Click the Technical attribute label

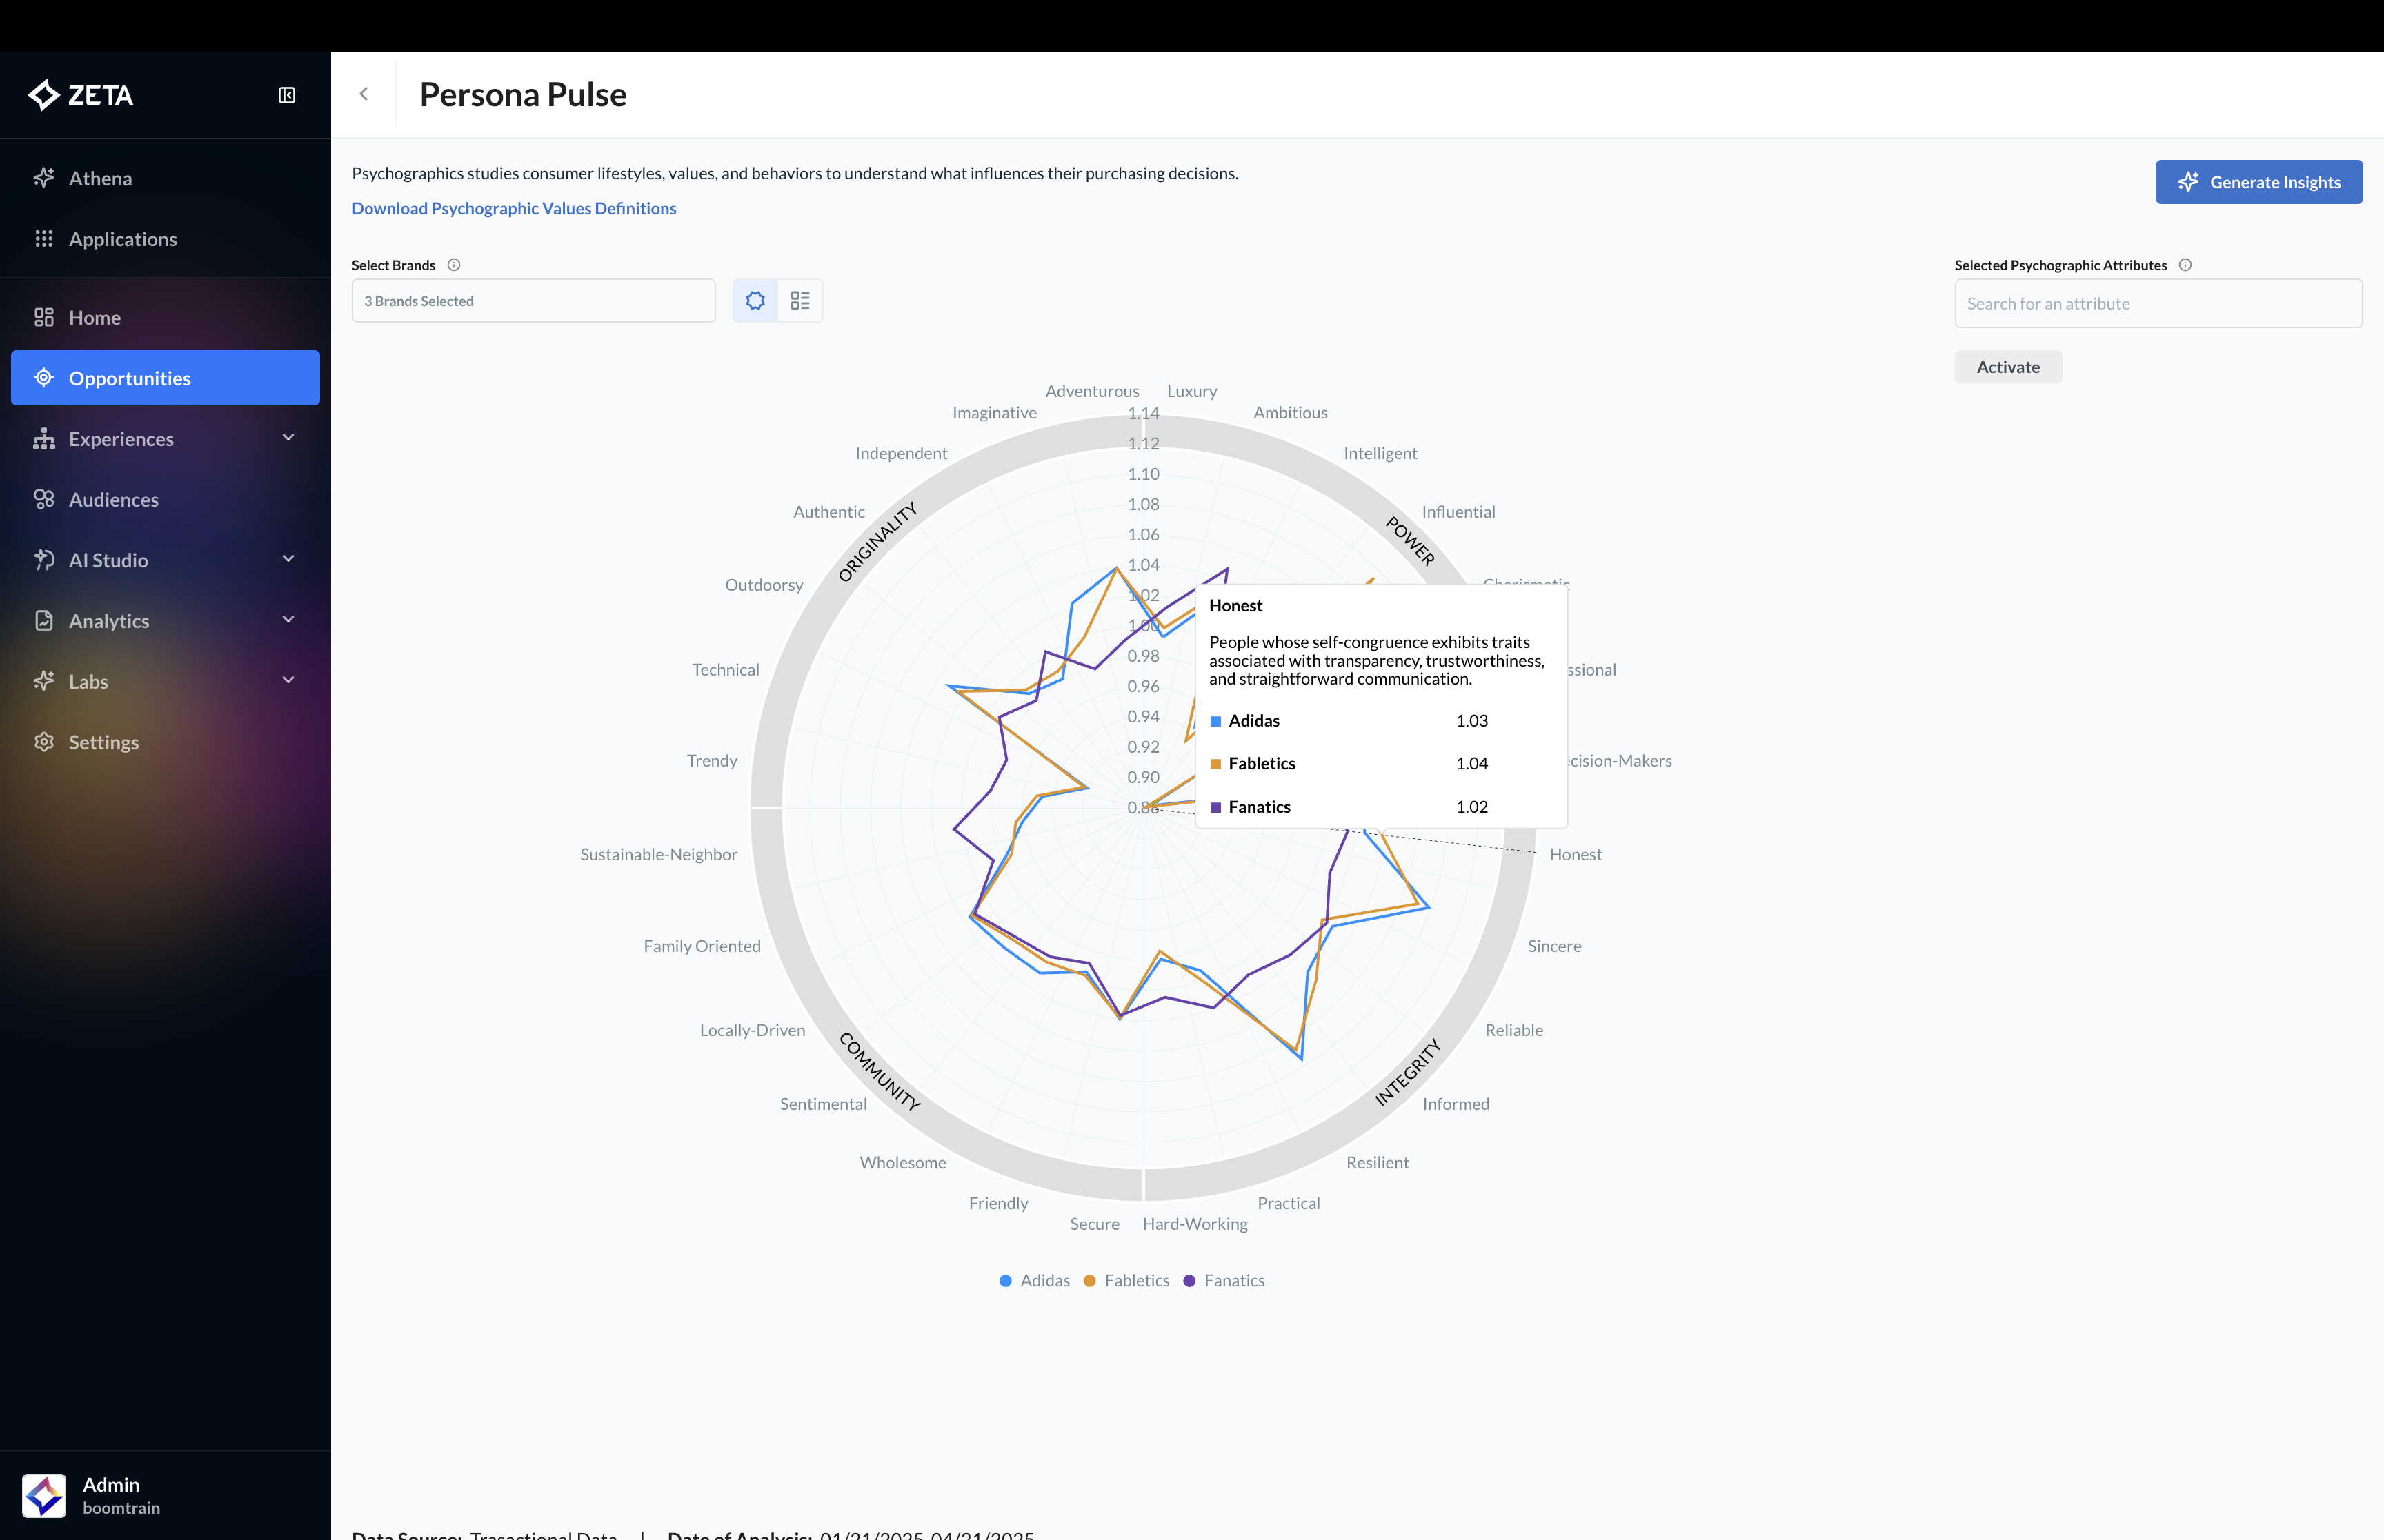click(x=725, y=670)
